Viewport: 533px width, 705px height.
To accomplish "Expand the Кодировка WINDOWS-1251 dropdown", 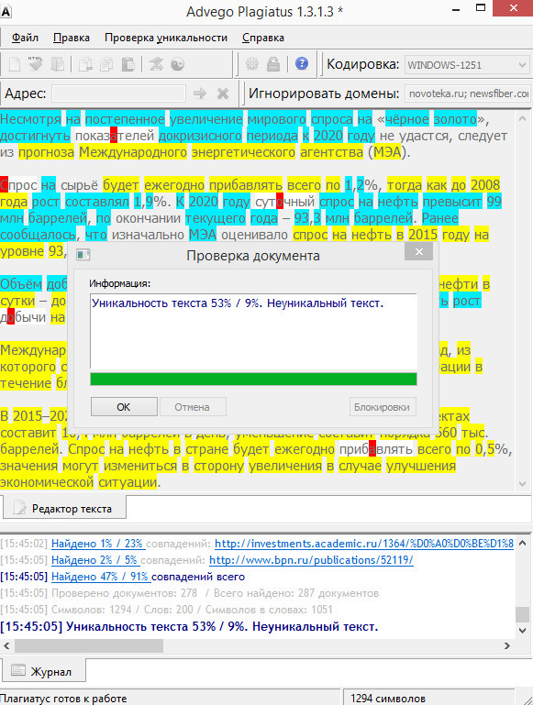I will click(522, 65).
